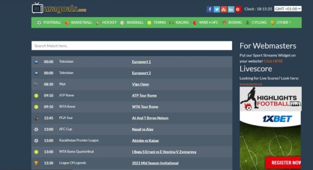Select FOOTBALL in the green navigation bar
313x170 pixels.
(x=49, y=22)
